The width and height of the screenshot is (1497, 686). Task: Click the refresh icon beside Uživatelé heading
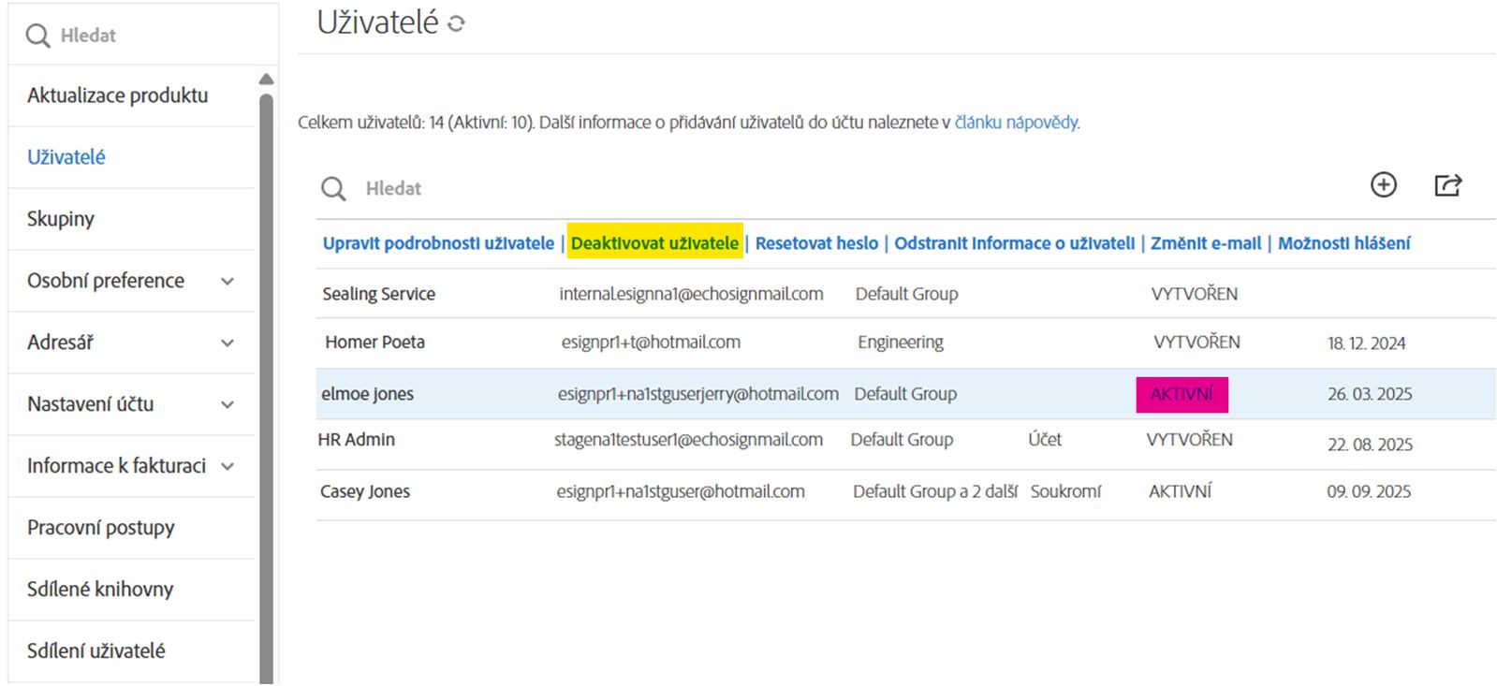(x=456, y=23)
